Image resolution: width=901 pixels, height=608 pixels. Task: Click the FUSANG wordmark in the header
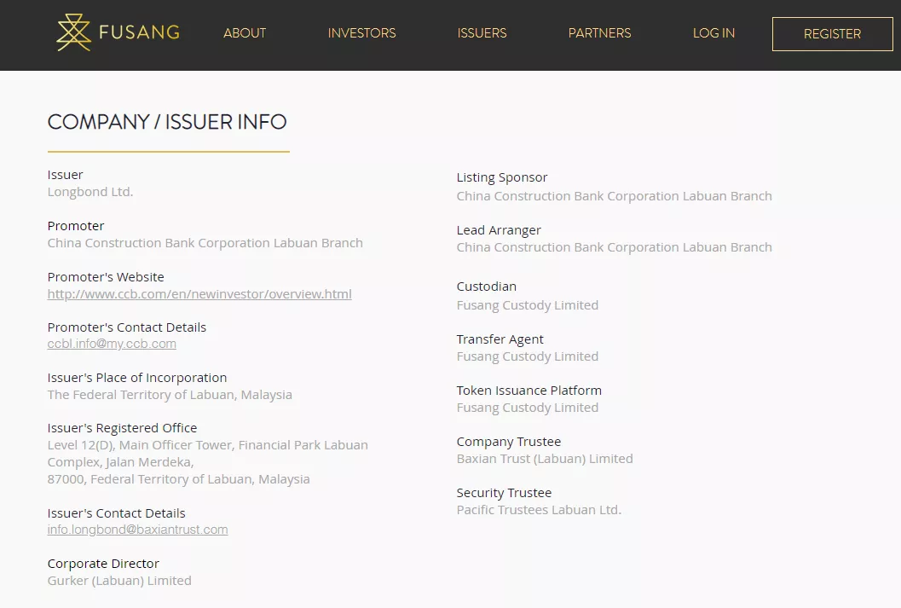[139, 32]
